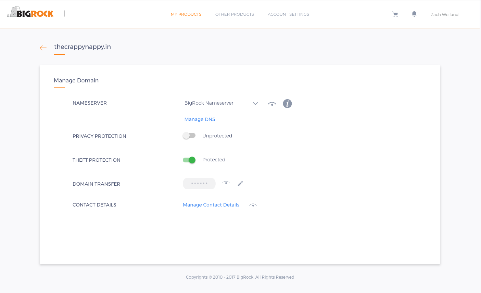Edit domain transfer code pencil icon

click(x=240, y=184)
